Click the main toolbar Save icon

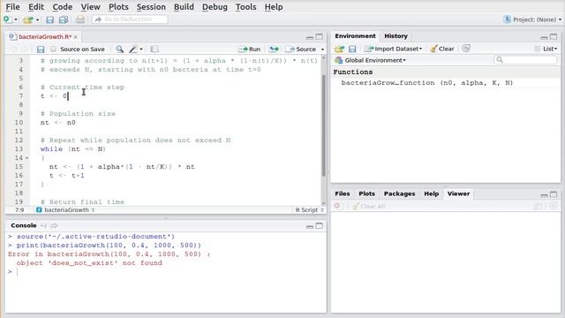pyautogui.click(x=49, y=19)
